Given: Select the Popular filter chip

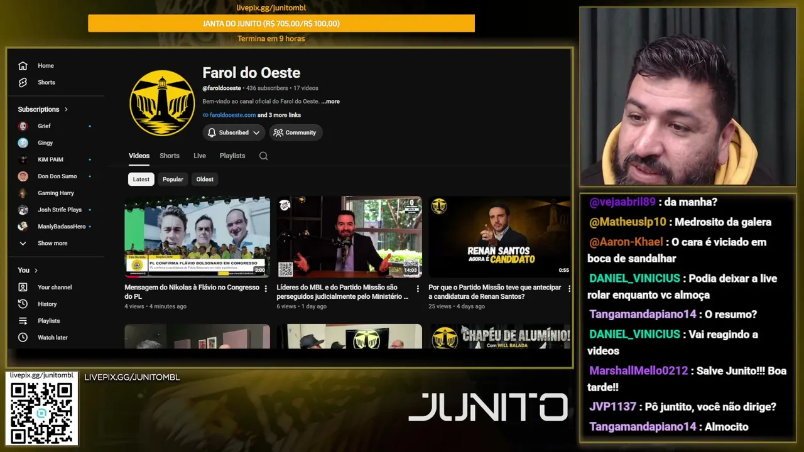Looking at the screenshot, I should [173, 180].
